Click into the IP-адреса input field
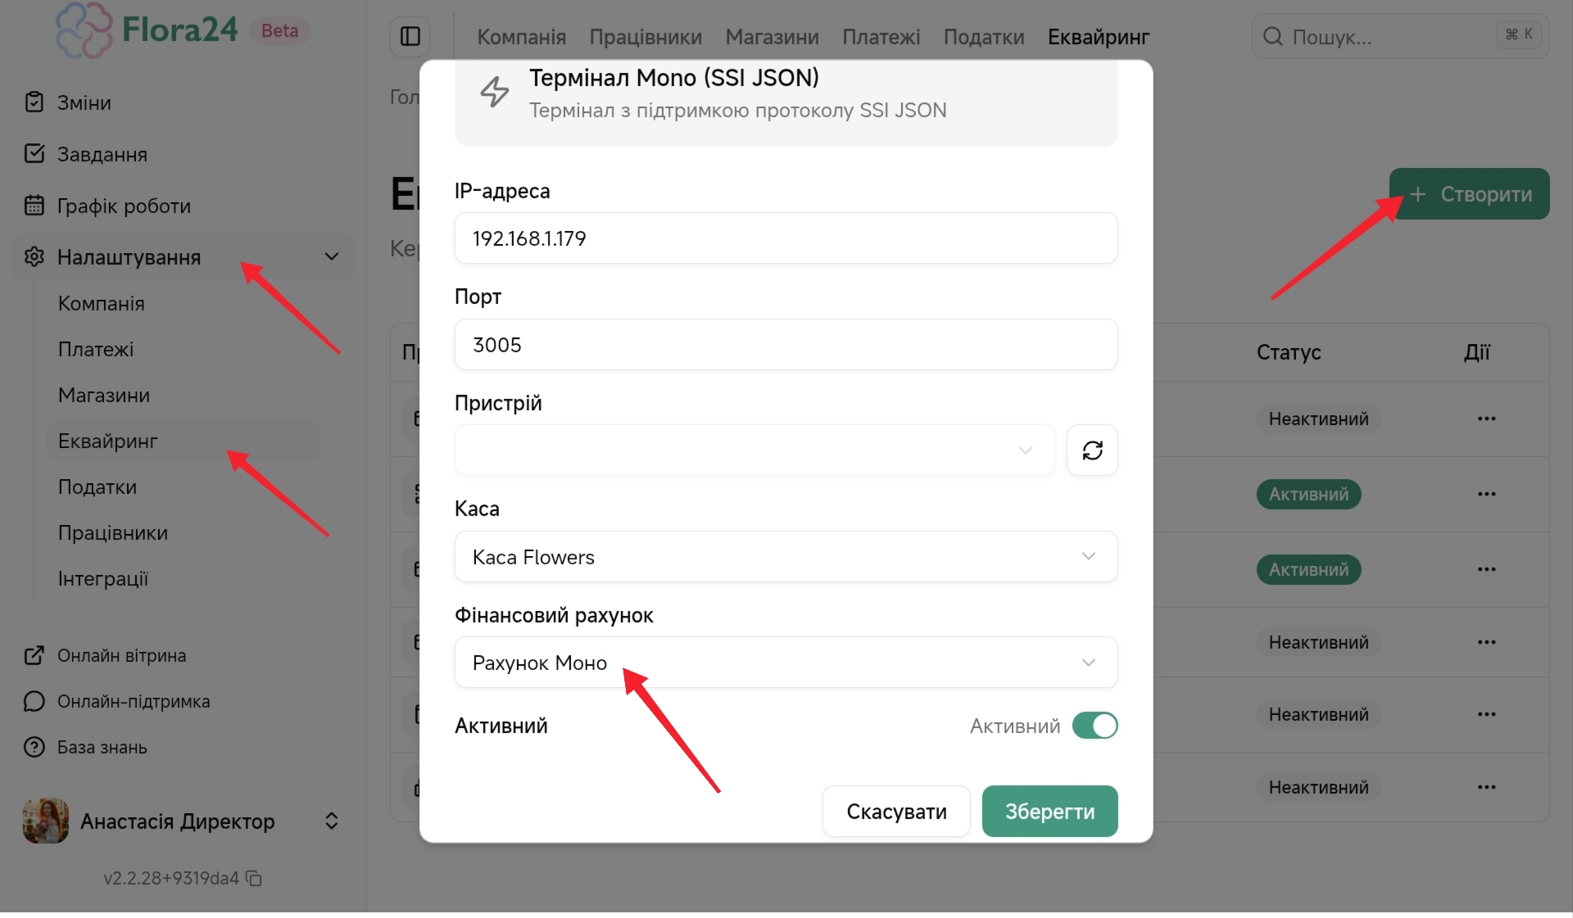 [785, 238]
